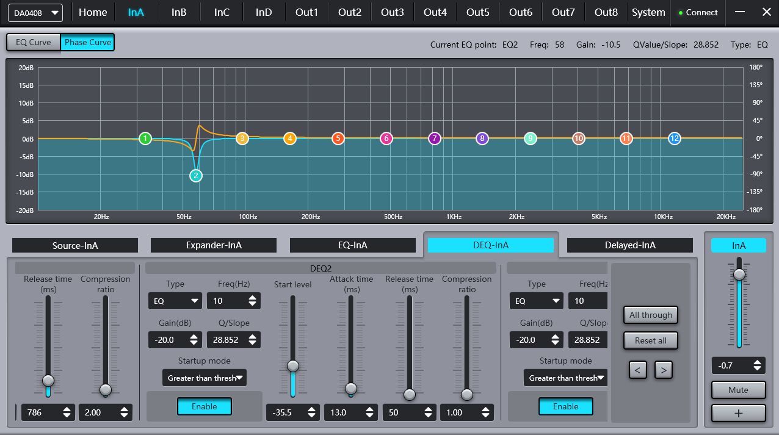Mute the InA channel
This screenshot has width=779, height=435.
(x=738, y=390)
